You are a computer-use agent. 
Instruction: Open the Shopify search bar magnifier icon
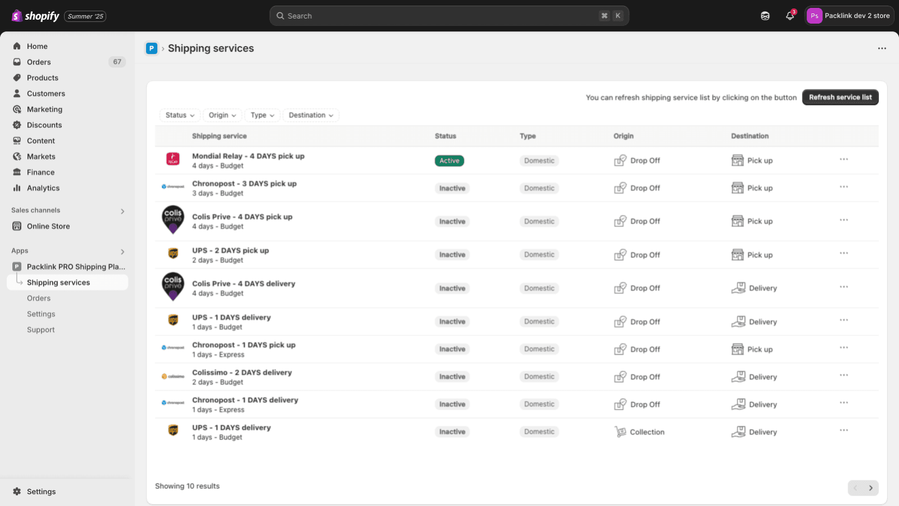tap(280, 15)
